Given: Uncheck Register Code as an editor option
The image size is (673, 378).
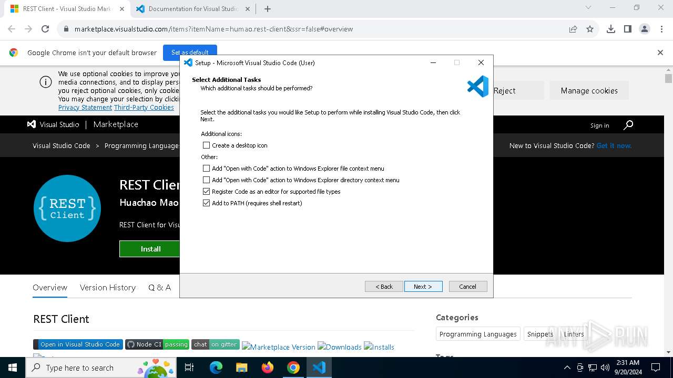Looking at the screenshot, I should click(206, 192).
